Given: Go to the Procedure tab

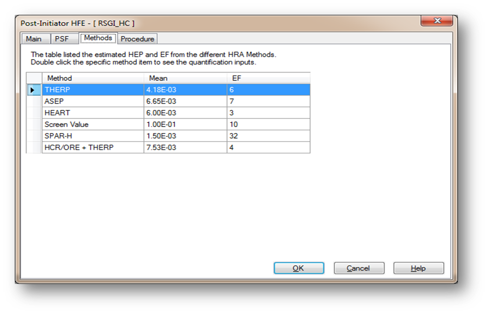Looking at the screenshot, I should (137, 39).
